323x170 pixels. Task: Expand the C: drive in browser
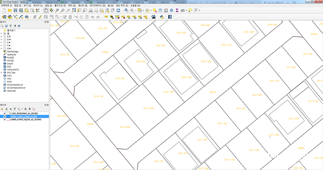point(1,36)
